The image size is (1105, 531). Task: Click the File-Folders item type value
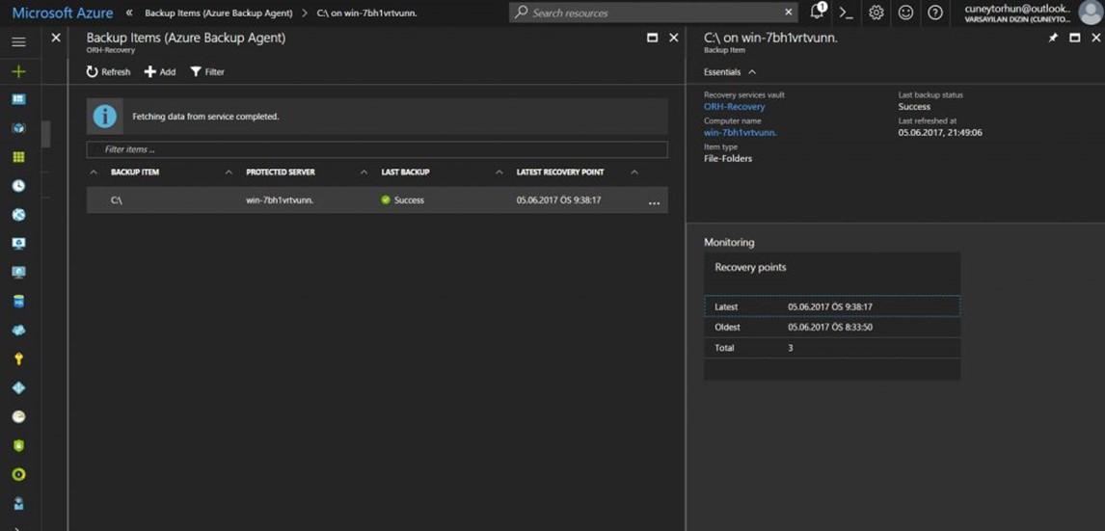[x=727, y=158]
